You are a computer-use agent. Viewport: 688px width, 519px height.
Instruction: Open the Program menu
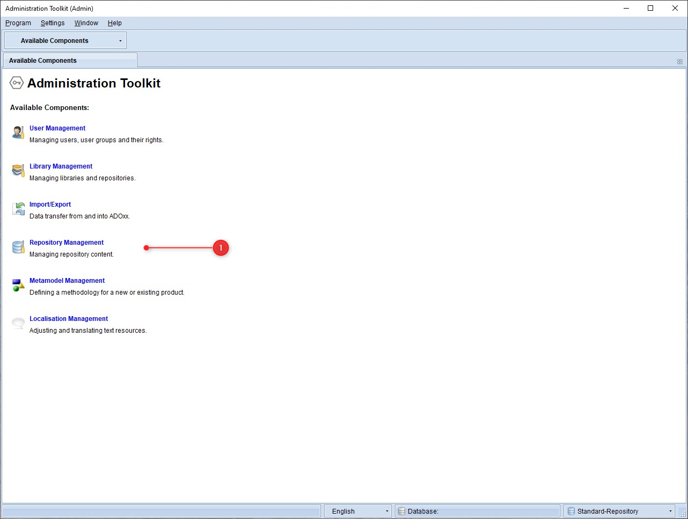pyautogui.click(x=18, y=23)
